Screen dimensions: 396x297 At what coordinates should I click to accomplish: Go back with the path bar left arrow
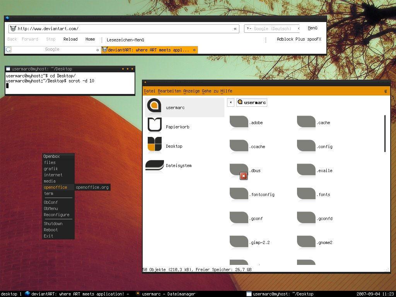[230, 102]
